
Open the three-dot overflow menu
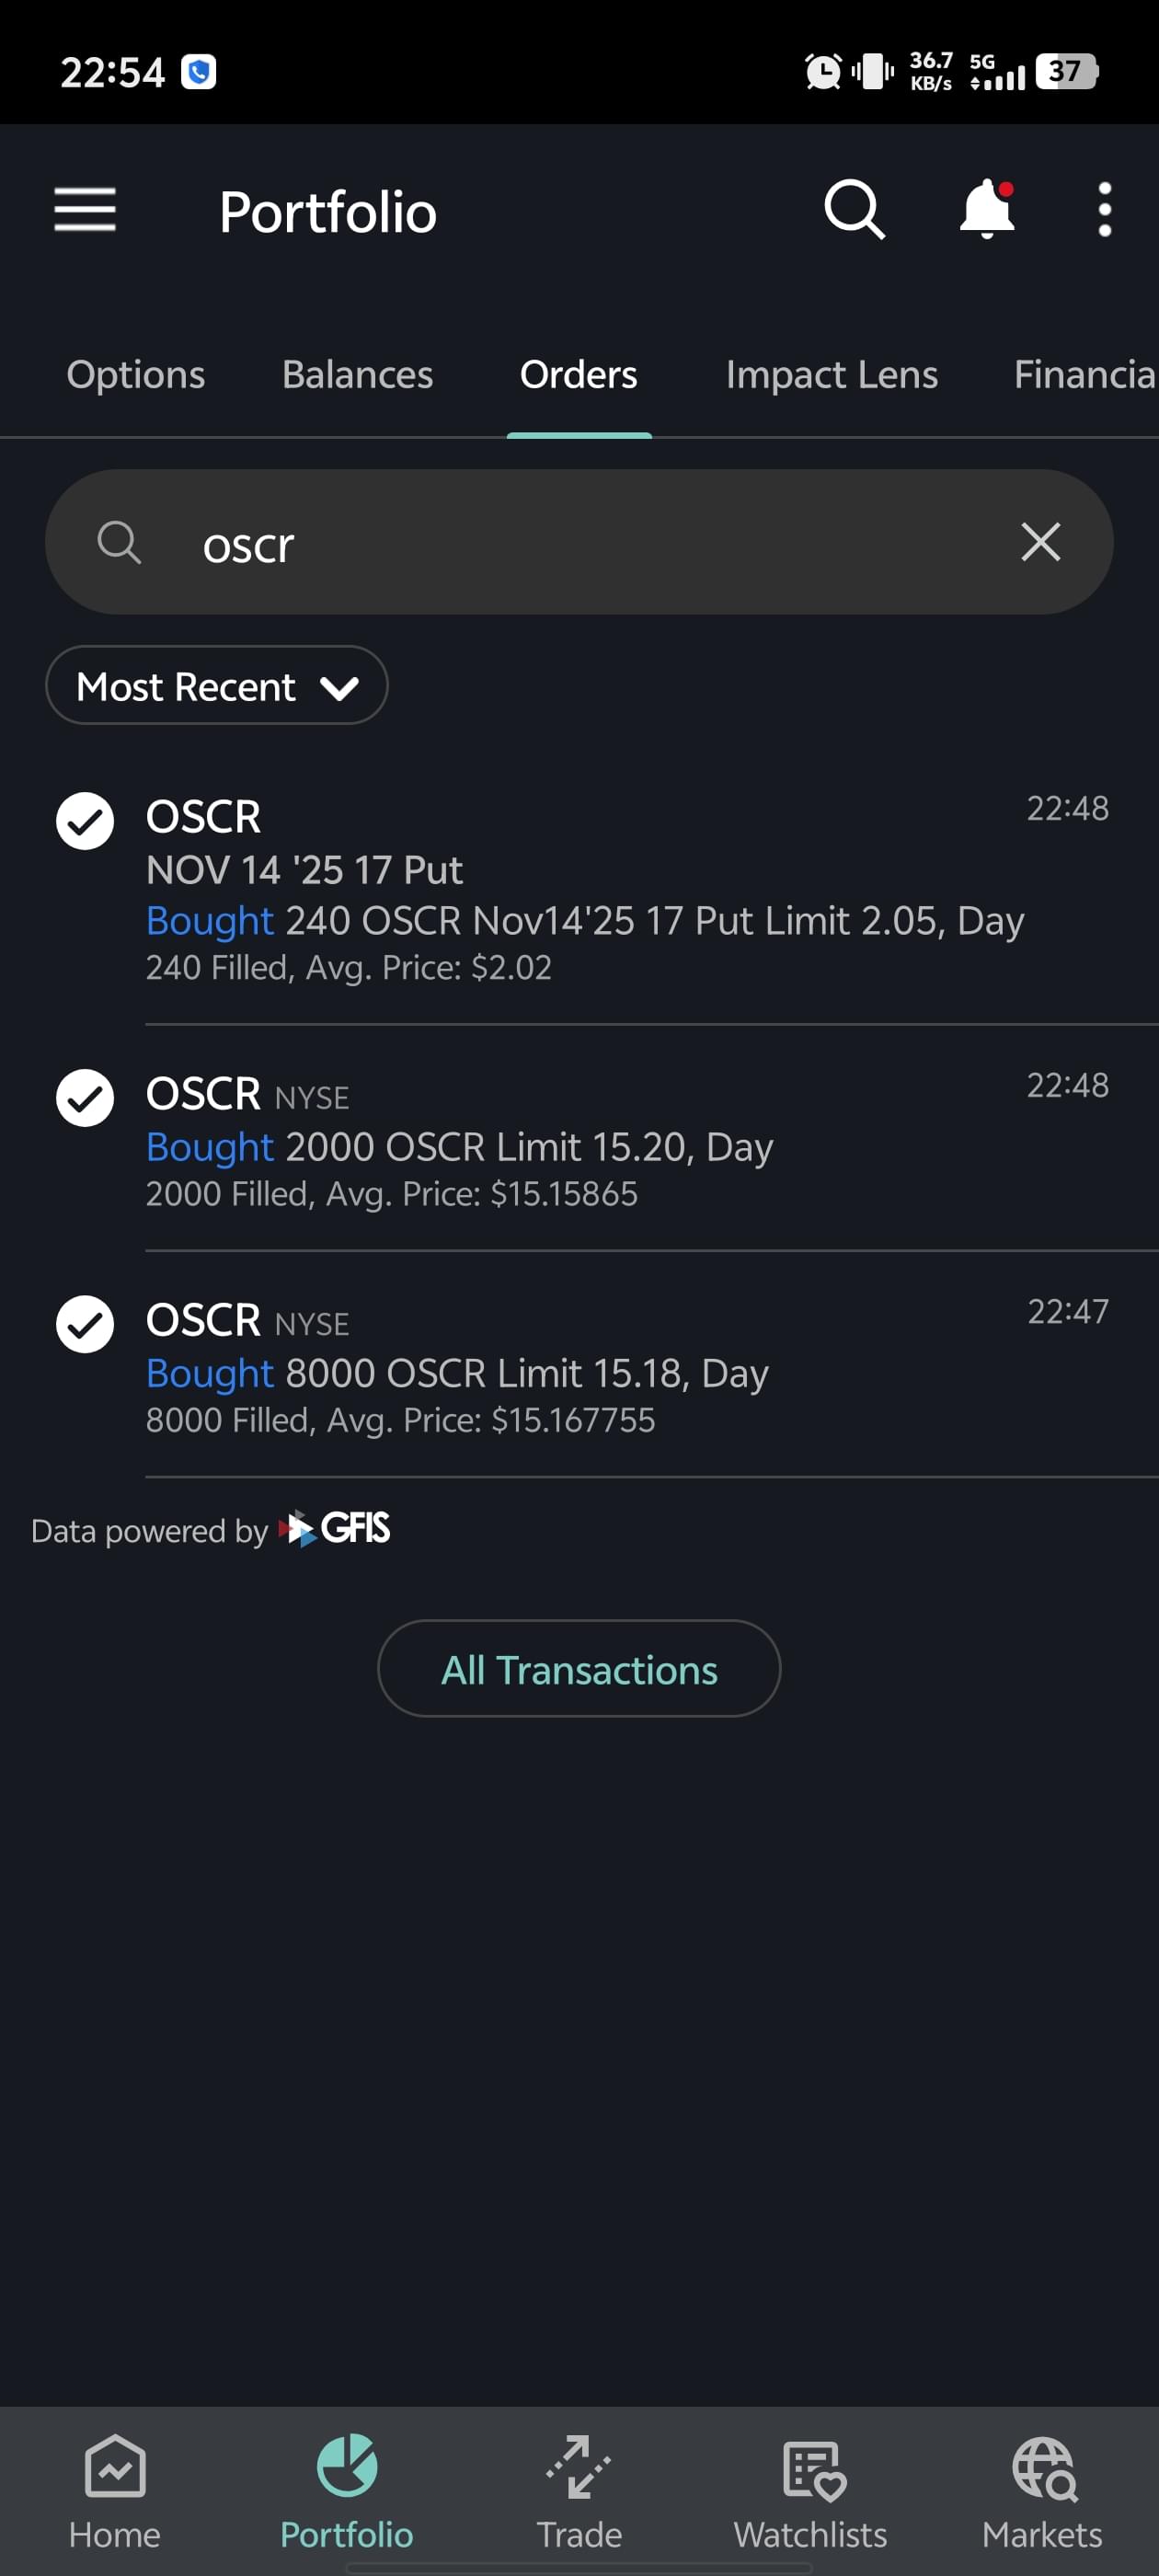click(1104, 210)
